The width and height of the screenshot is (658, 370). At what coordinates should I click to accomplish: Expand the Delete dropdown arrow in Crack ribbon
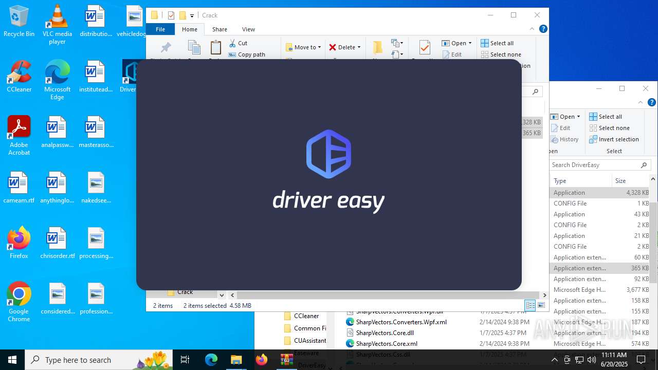359,47
